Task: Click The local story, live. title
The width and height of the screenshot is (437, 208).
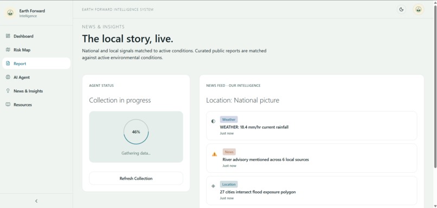Action: tap(127, 39)
